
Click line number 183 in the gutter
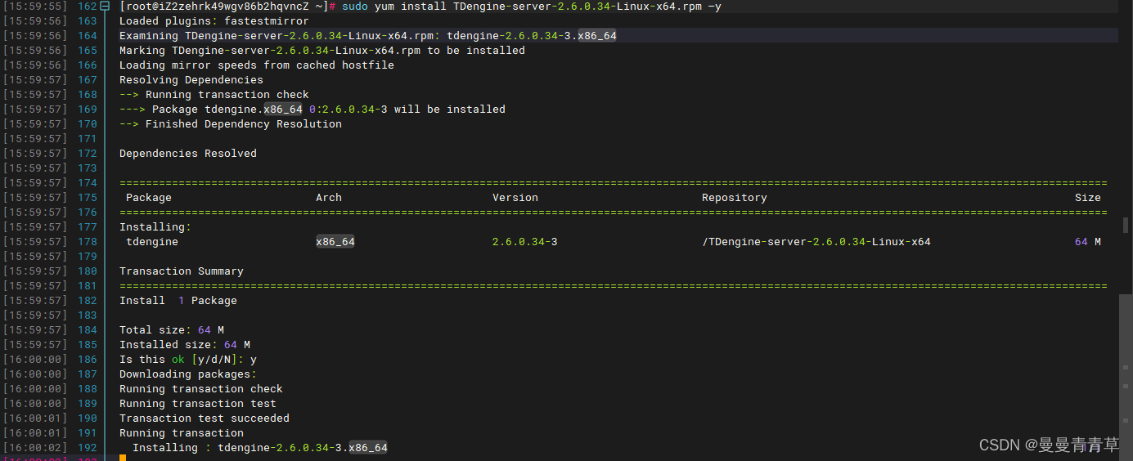click(x=88, y=316)
